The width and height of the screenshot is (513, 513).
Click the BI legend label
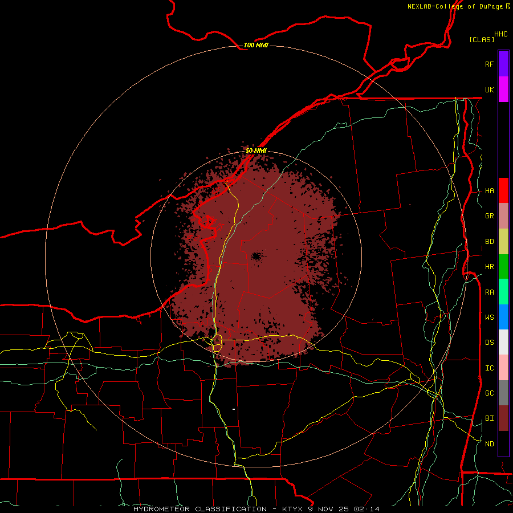coord(489,418)
